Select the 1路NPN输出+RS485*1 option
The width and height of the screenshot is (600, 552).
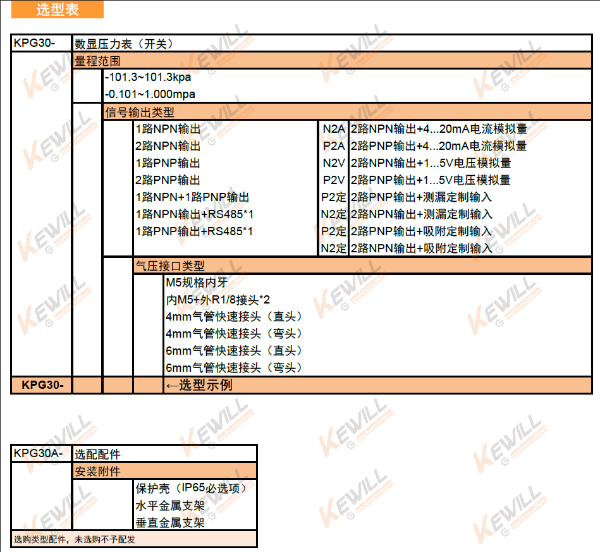click(194, 214)
